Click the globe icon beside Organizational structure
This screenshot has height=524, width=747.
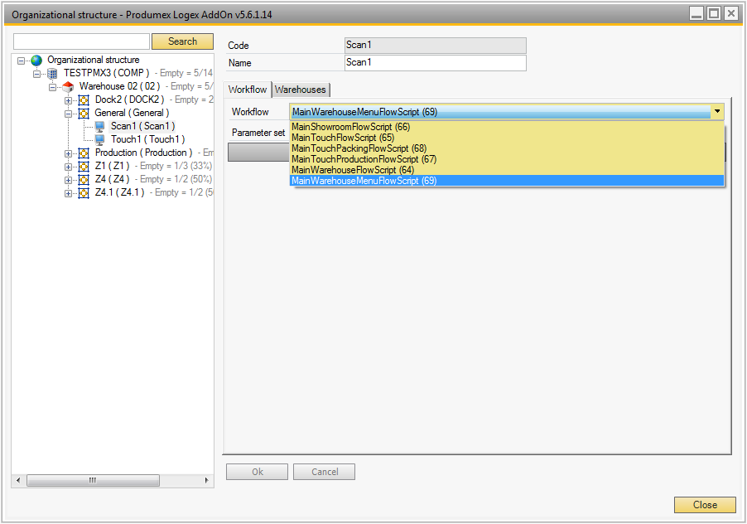click(x=36, y=61)
